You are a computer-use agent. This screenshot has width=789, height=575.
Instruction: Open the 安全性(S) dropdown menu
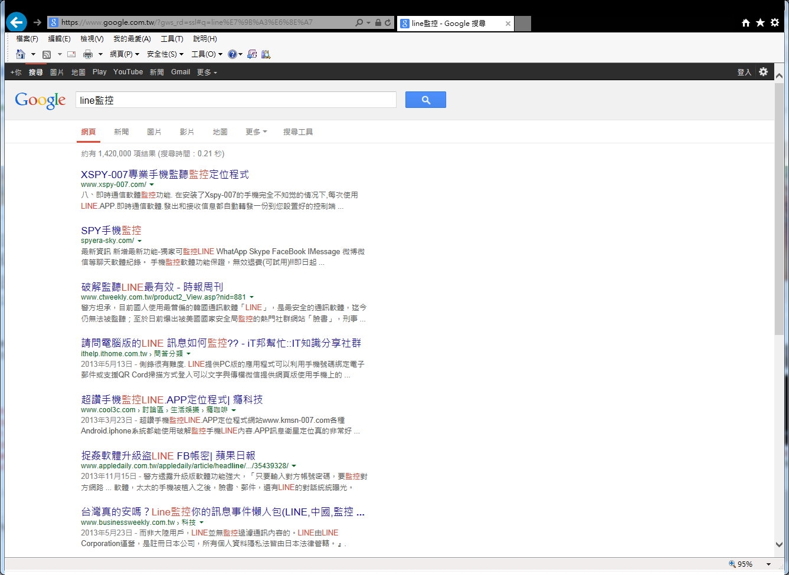tap(165, 54)
